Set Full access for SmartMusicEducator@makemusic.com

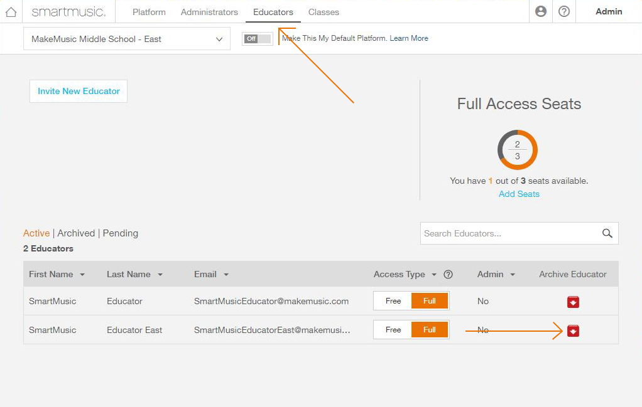tap(430, 301)
